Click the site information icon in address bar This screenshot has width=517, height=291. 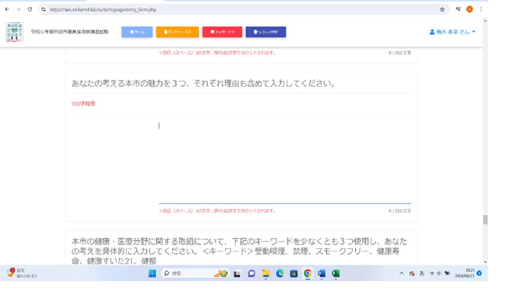44,9
